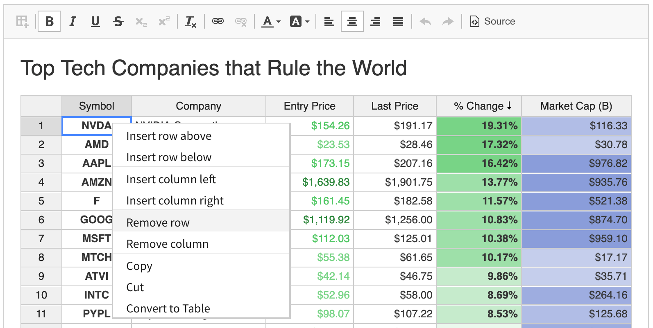Click the $1,256.00 last price cell

click(x=395, y=220)
